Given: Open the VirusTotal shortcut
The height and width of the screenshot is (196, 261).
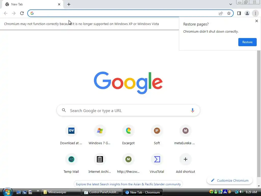Looking at the screenshot, I should click(x=157, y=163).
